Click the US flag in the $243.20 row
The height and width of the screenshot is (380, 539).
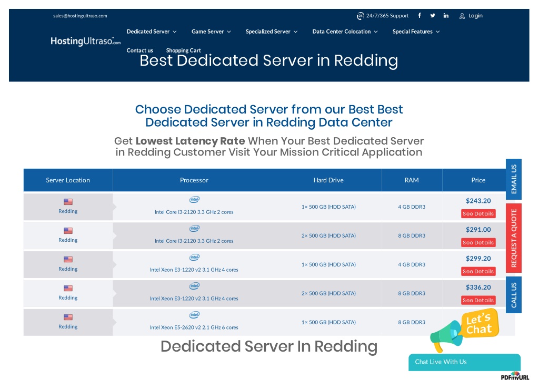point(68,201)
